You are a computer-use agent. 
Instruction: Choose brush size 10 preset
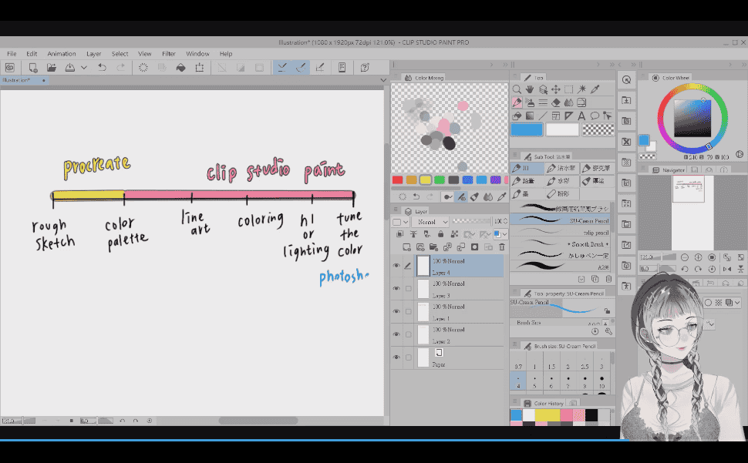(601, 382)
